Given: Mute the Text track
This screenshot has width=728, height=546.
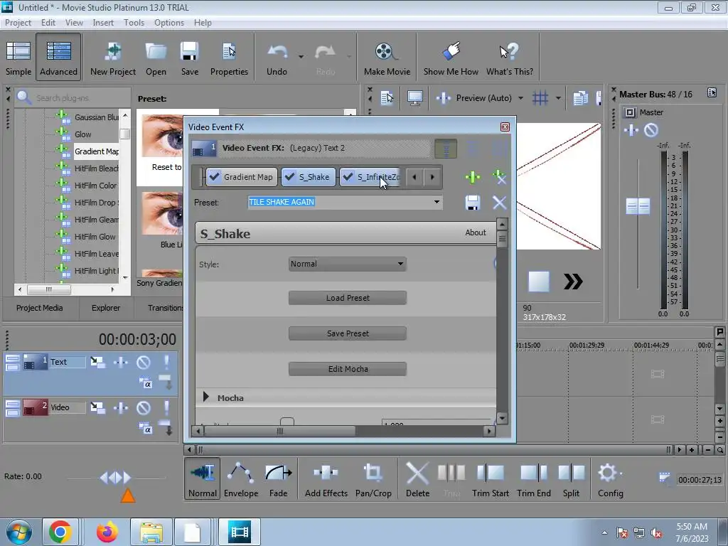Looking at the screenshot, I should tap(144, 362).
